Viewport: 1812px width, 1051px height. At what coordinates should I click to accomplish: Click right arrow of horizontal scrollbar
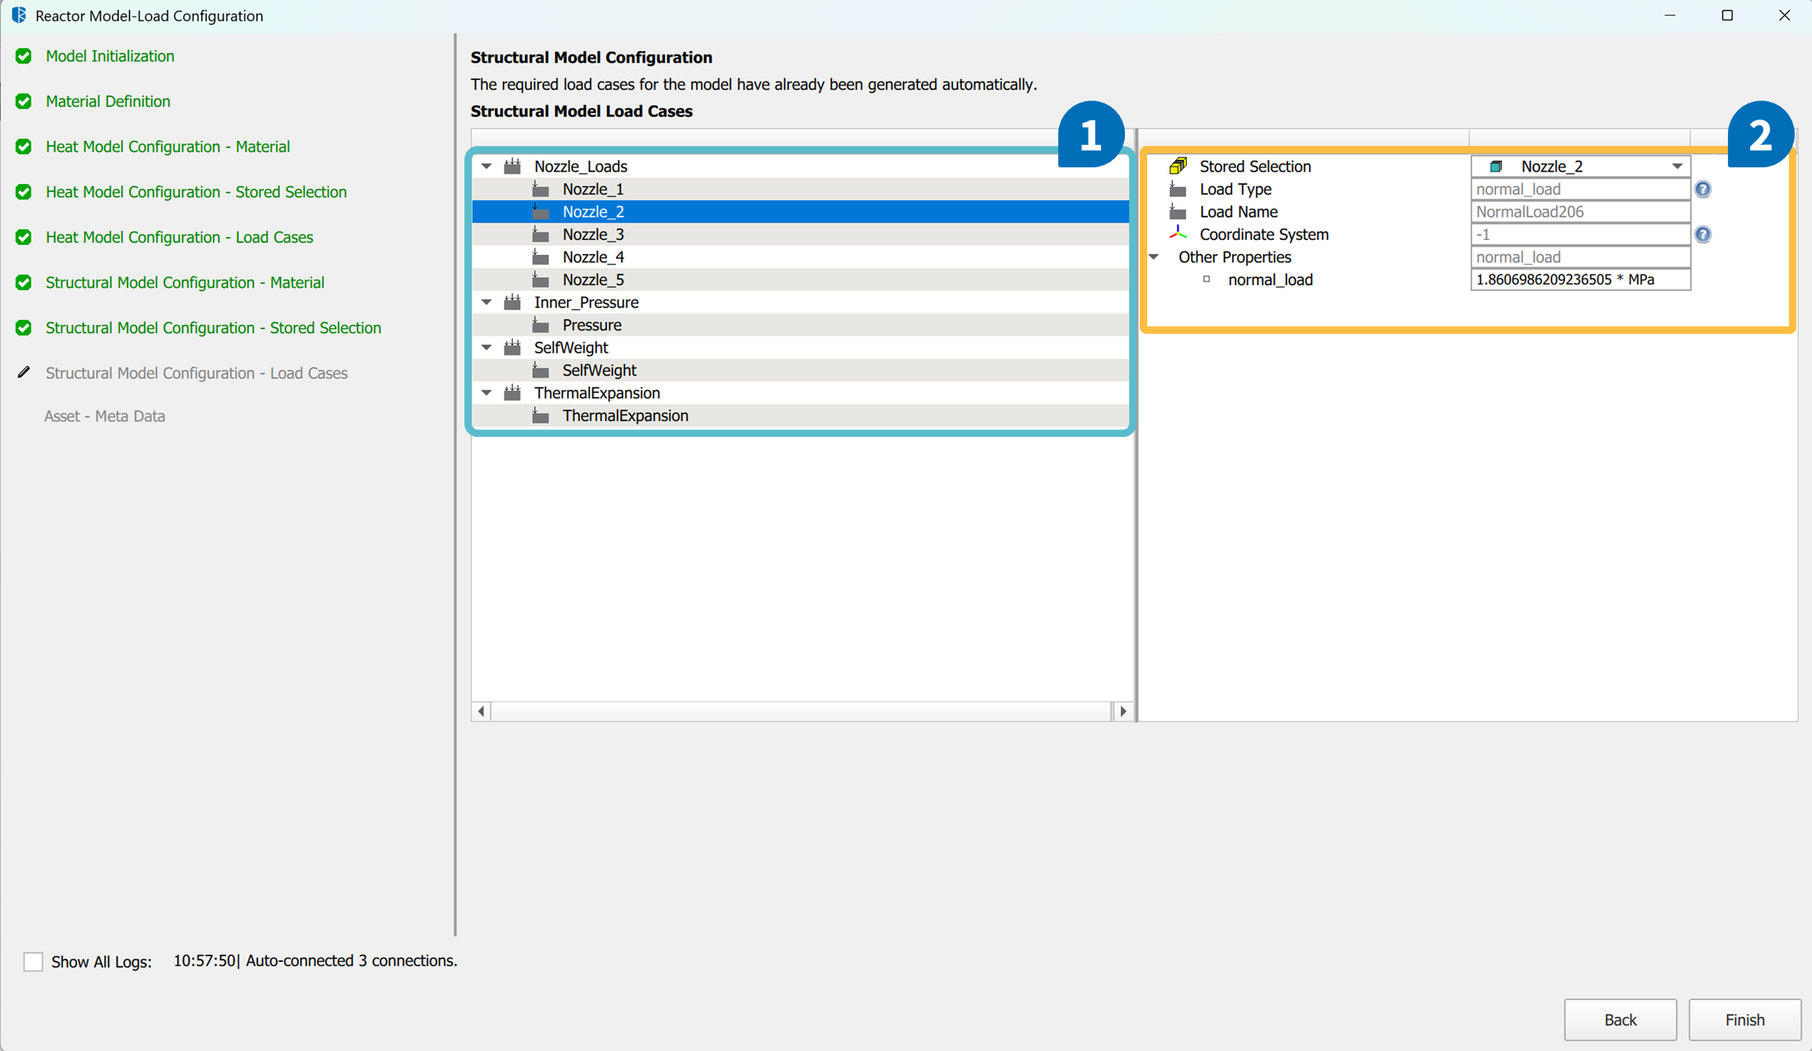coord(1122,711)
